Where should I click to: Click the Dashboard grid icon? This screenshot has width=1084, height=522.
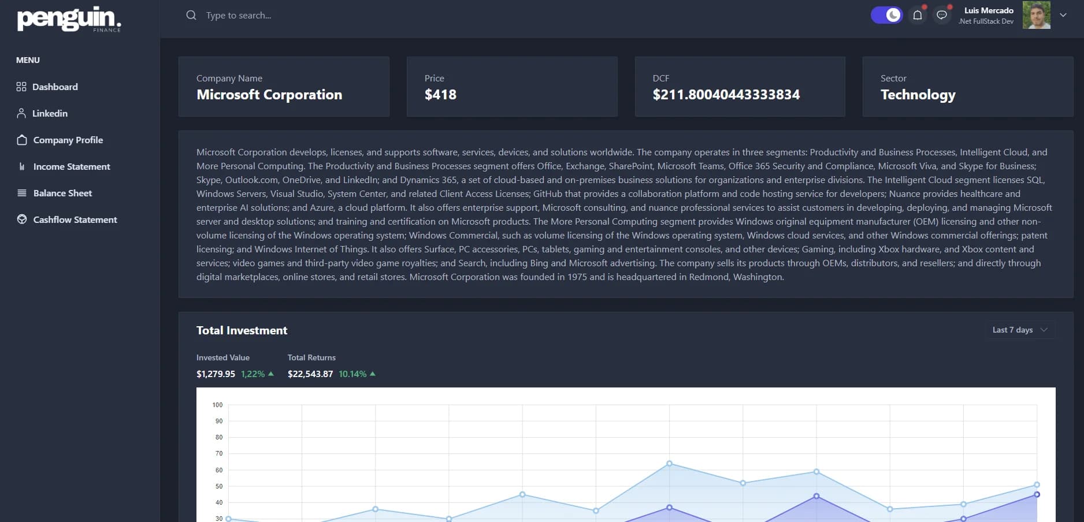(x=21, y=87)
